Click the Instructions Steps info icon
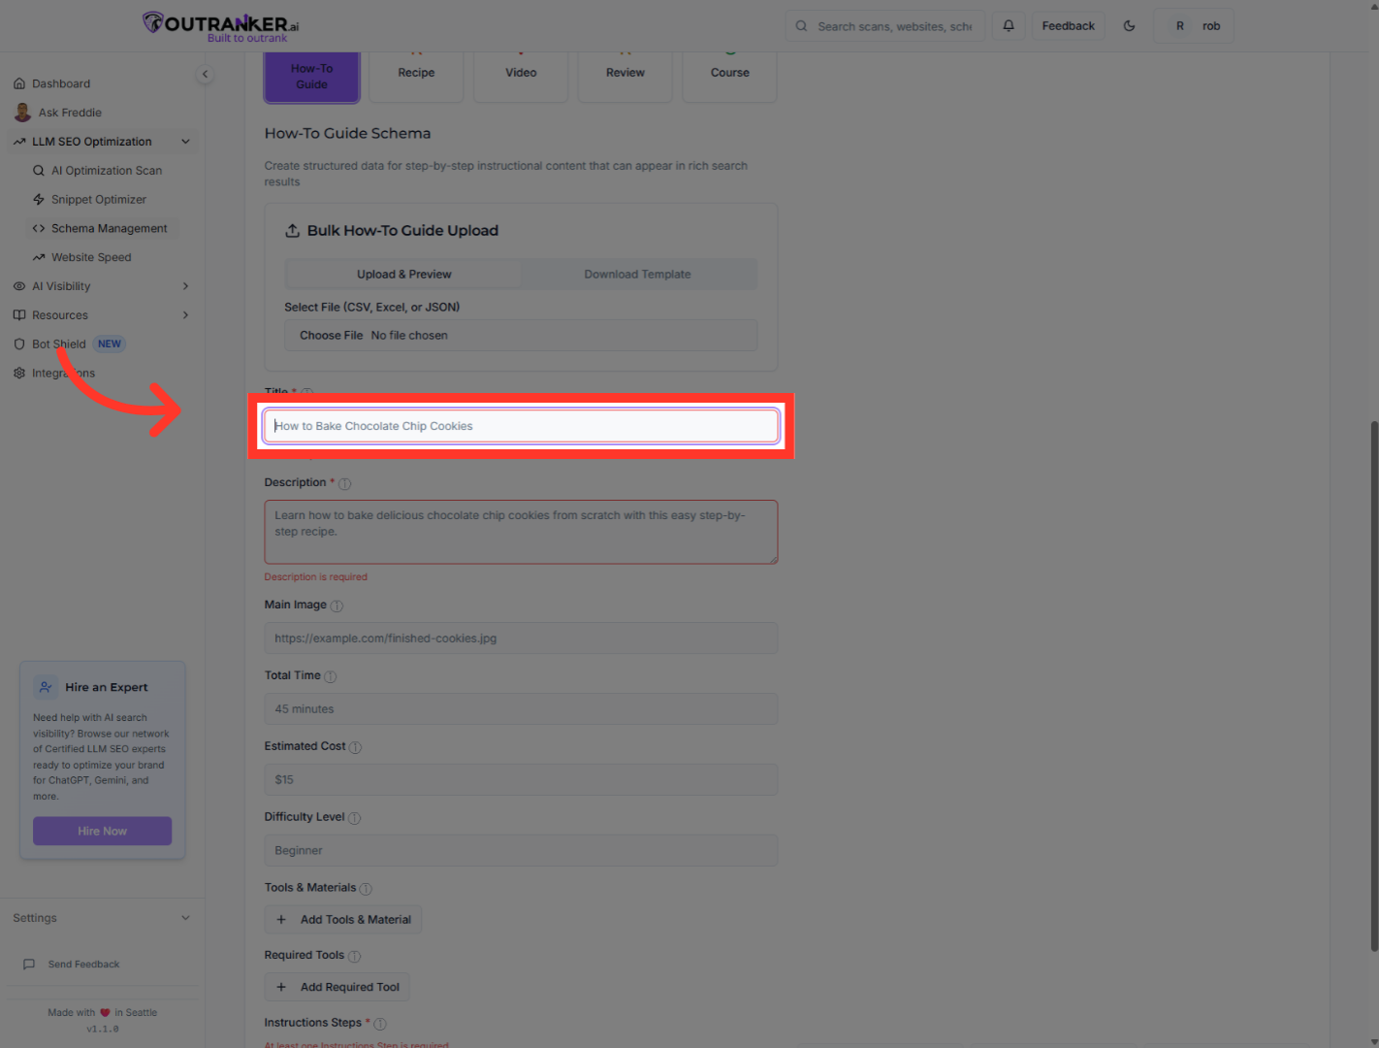 [x=380, y=1024]
